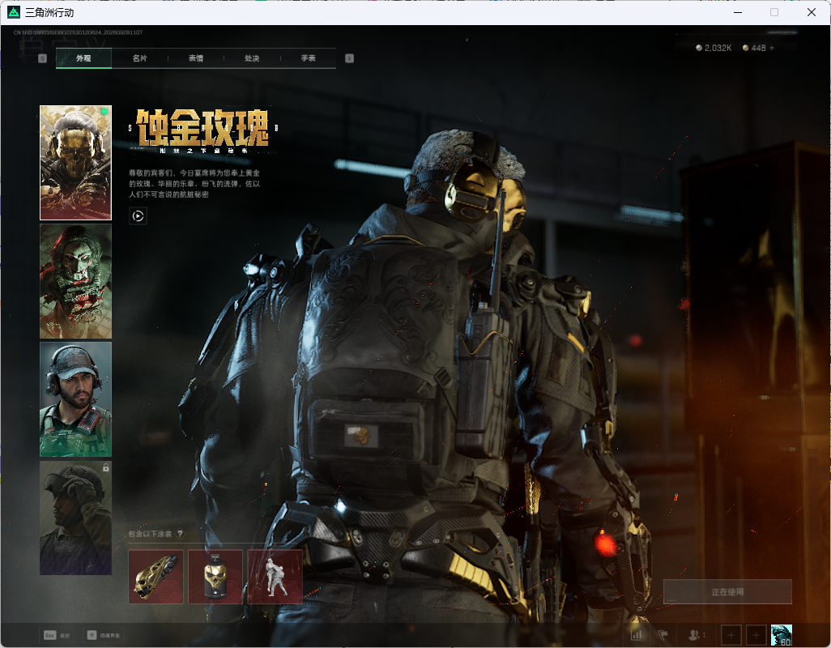Click the first empty squad slot plus
The height and width of the screenshot is (648, 831).
click(731, 635)
